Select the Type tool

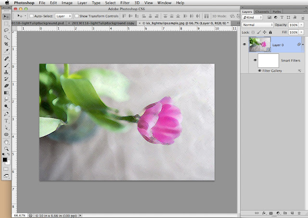tap(6, 121)
